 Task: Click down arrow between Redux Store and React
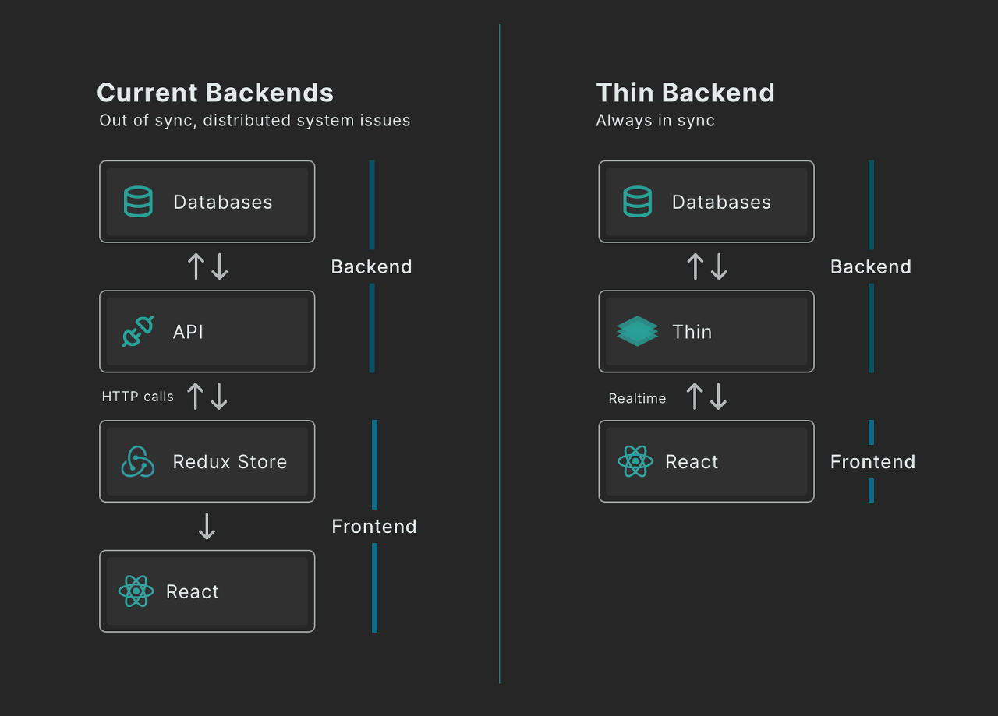pyautogui.click(x=207, y=527)
